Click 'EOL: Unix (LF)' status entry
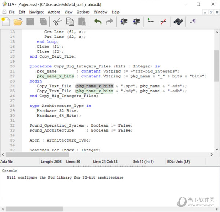This screenshot has width=220, height=212. point(178,162)
